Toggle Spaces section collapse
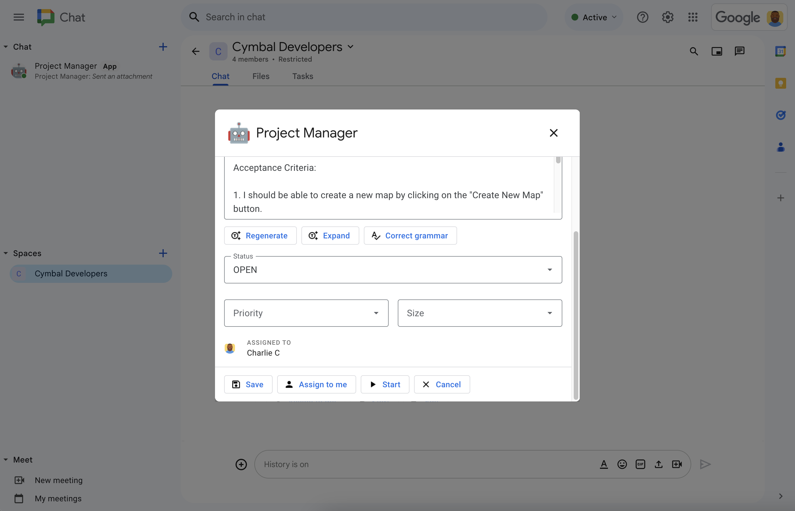 click(x=6, y=253)
